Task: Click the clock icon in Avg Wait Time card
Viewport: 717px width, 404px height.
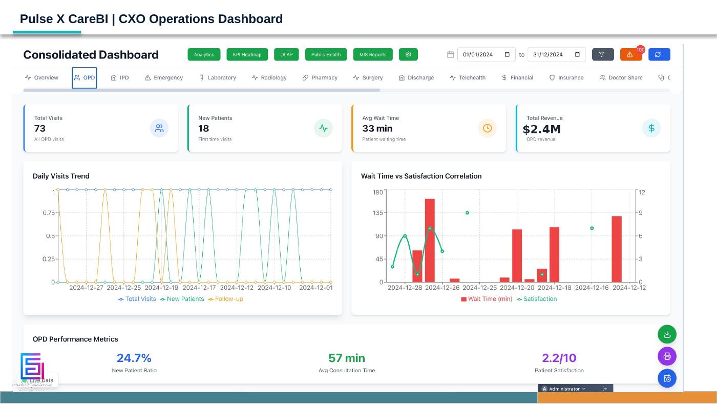Action: click(488, 128)
